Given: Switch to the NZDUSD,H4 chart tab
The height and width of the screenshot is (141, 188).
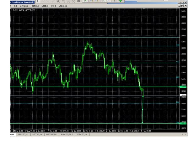Looking at the screenshot, I should 82,134.
